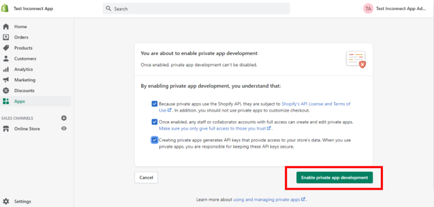Image resolution: width=434 pixels, height=207 pixels.
Task: Click the document warning shield illustration
Action: [x=356, y=59]
